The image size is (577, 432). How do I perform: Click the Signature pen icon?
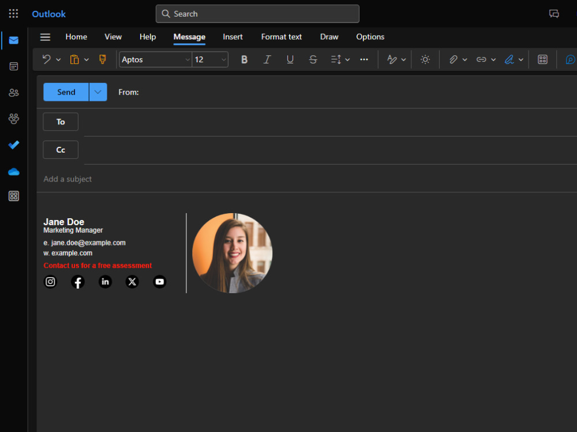click(x=509, y=59)
